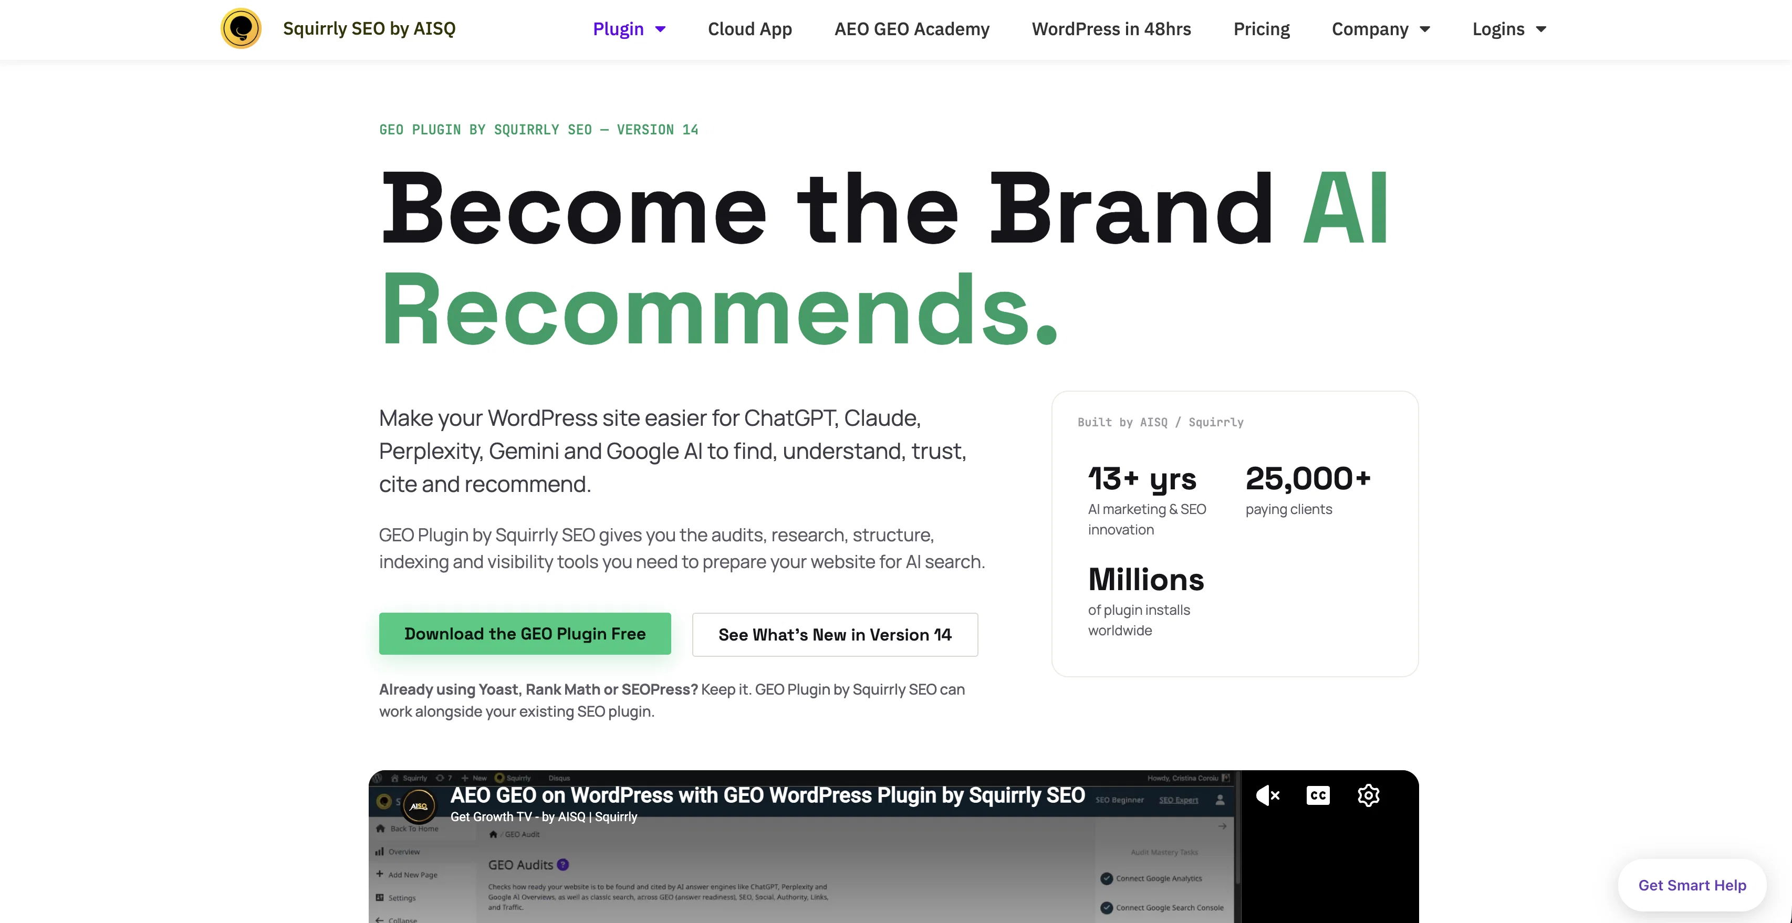Open video settings gear icon
Image resolution: width=1792 pixels, height=923 pixels.
1368,795
